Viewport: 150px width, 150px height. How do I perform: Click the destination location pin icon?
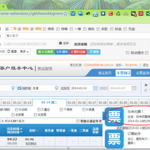click(x=56, y=88)
